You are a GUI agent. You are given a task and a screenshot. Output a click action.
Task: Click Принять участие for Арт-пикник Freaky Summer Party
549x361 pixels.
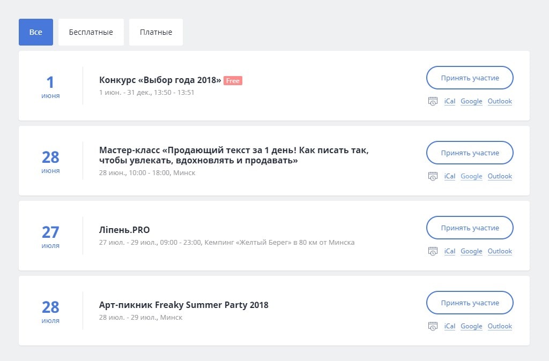470,303
